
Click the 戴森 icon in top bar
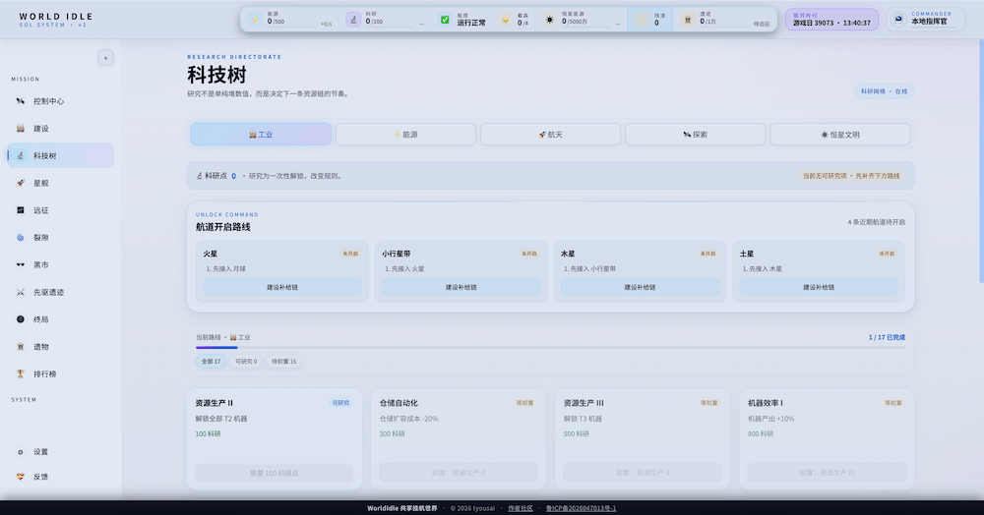tap(505, 20)
